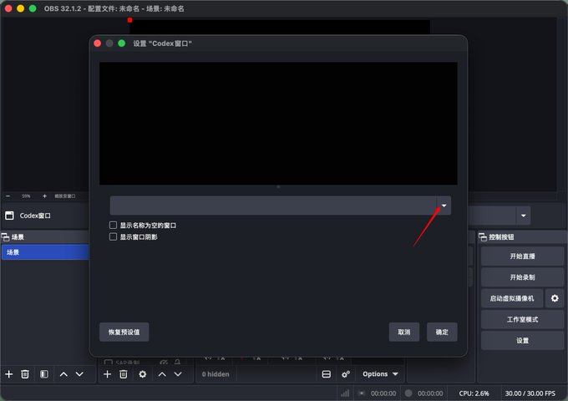Image resolution: width=568 pixels, height=401 pixels.
Task: Click the 场景 dock header icon
Action: 6,237
